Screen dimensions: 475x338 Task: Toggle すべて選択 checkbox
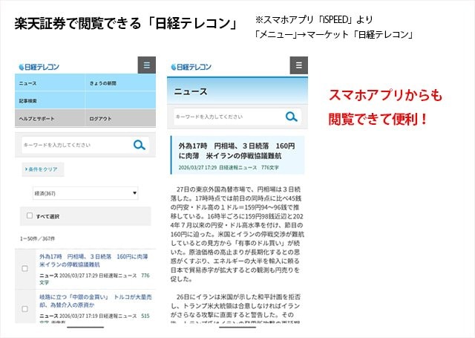30,215
